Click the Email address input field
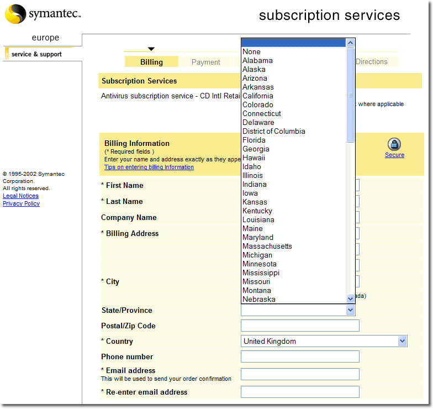 [x=300, y=374]
